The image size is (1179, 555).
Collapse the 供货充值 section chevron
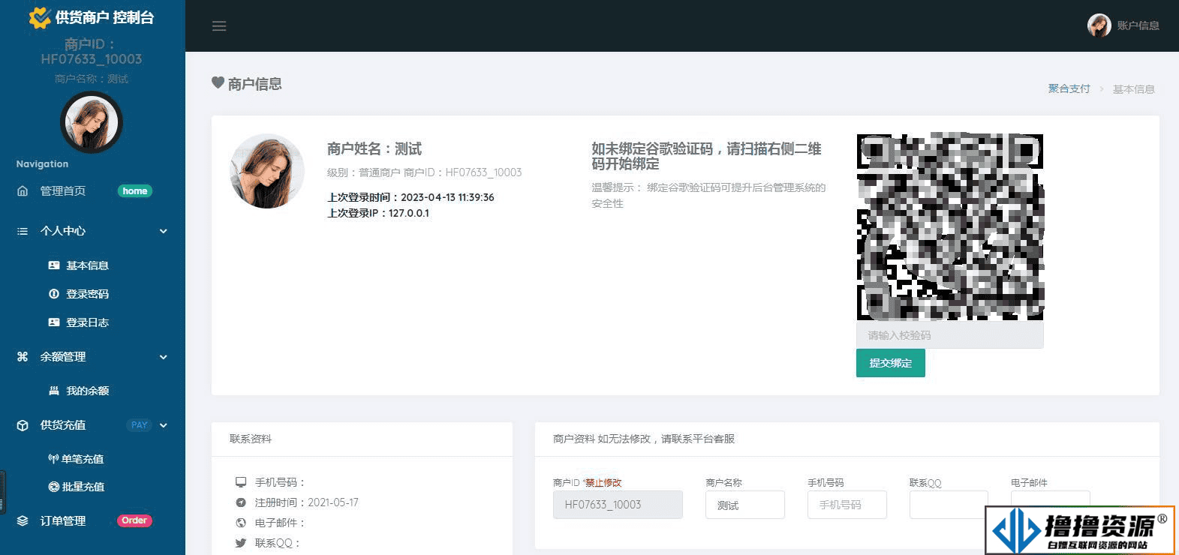[164, 425]
